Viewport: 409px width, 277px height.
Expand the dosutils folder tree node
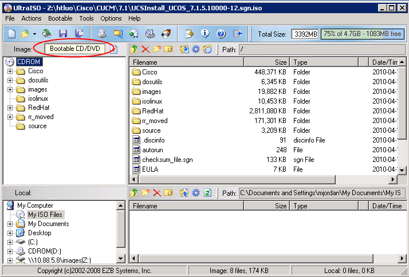click(x=10, y=80)
